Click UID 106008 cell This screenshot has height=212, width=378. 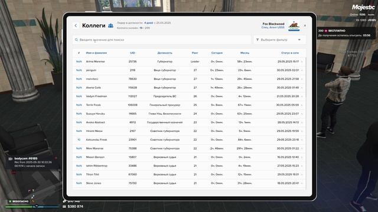[x=132, y=105]
